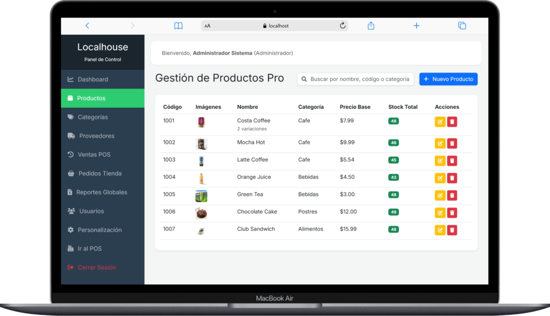550x316 pixels.
Task: Click the Green Tea product thumbnail
Action: 202,195
